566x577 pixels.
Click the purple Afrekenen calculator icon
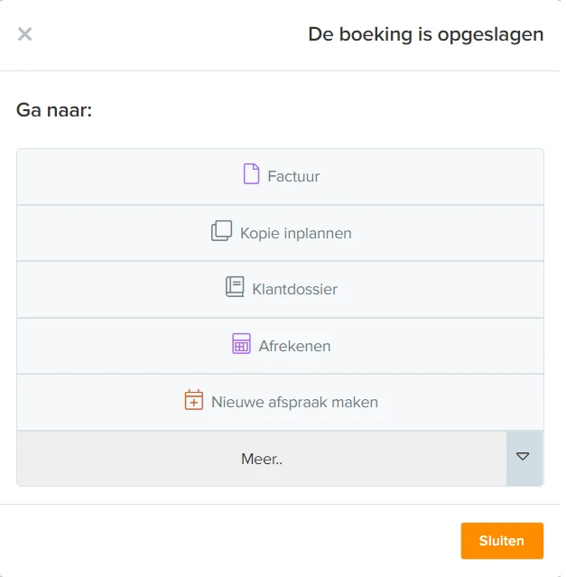coord(241,343)
